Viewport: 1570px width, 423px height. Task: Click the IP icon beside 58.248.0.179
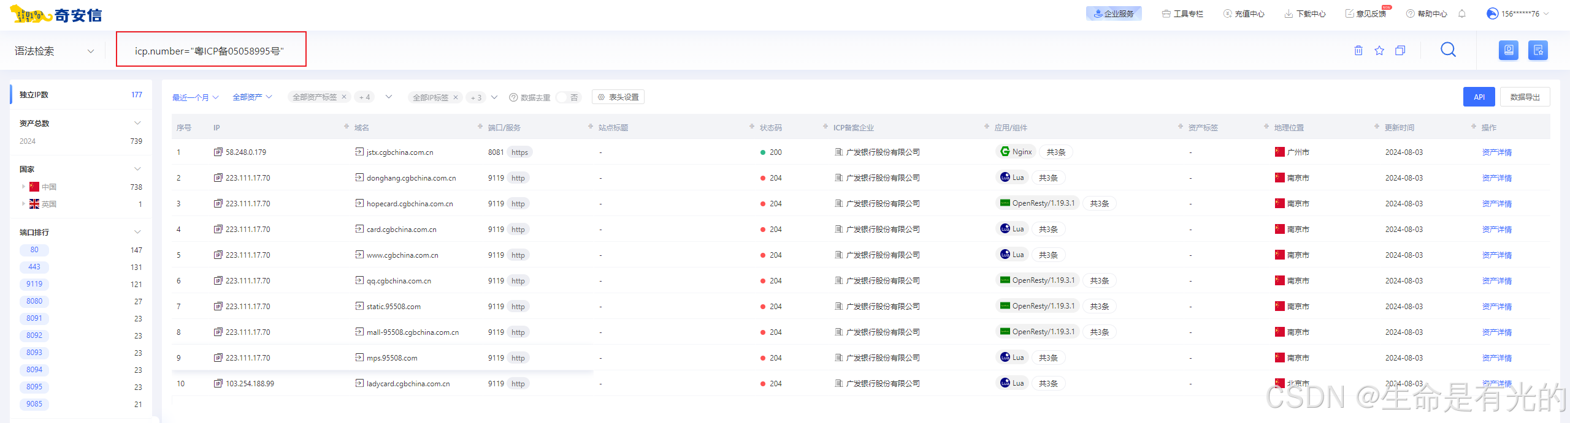click(218, 152)
